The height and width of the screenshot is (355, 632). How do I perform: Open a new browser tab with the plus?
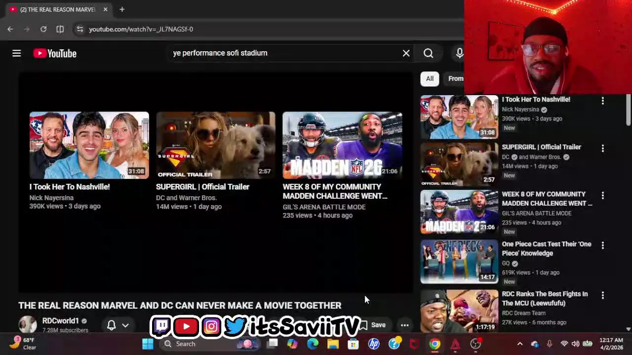pyautogui.click(x=122, y=9)
